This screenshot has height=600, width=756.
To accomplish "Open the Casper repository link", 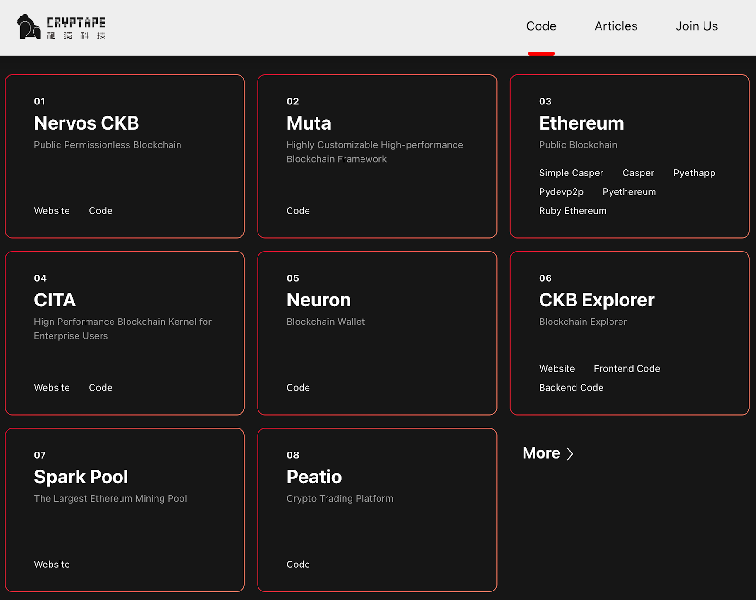I will pos(638,173).
